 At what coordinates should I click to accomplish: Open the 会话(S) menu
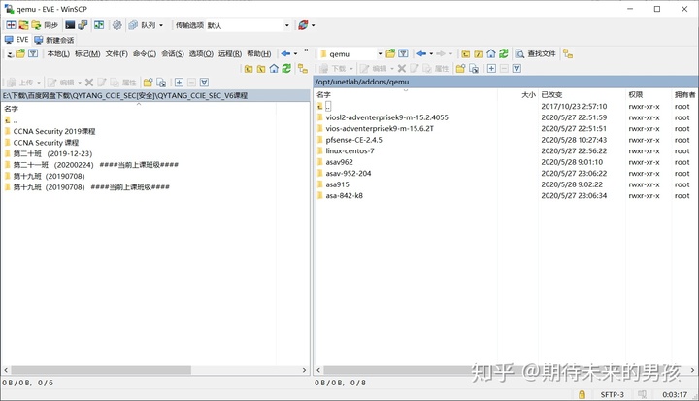173,54
